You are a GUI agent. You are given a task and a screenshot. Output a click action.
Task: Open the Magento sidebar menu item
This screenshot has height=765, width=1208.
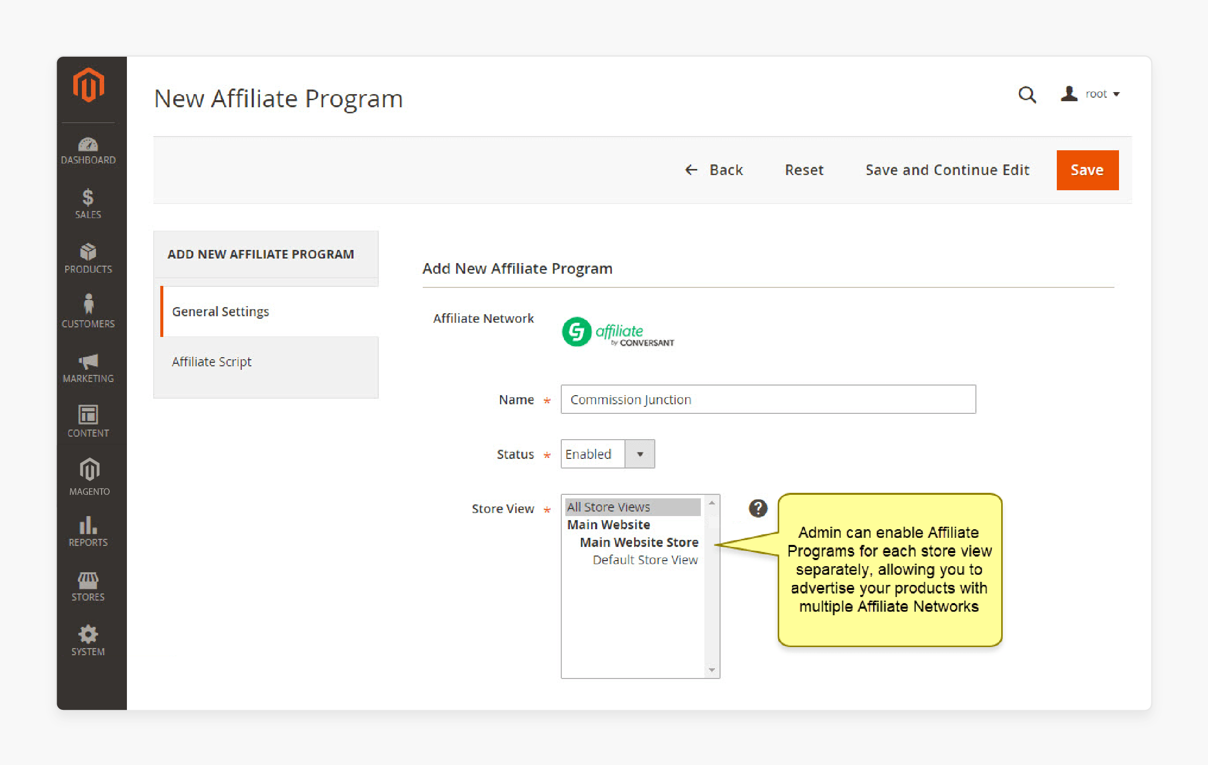coord(90,477)
